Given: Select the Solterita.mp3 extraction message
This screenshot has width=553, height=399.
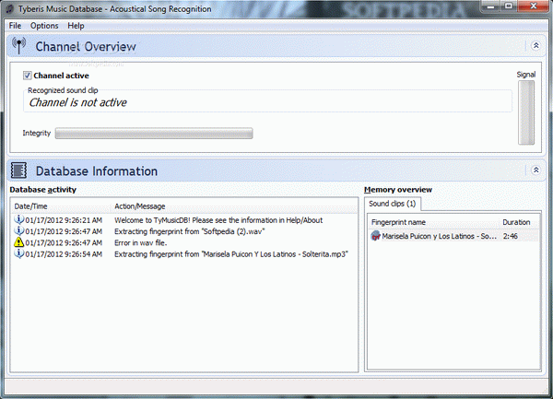Looking at the screenshot, I should click(x=231, y=254).
